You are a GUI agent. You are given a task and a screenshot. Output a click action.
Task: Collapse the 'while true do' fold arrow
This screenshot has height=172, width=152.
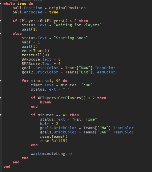coord(1,4)
